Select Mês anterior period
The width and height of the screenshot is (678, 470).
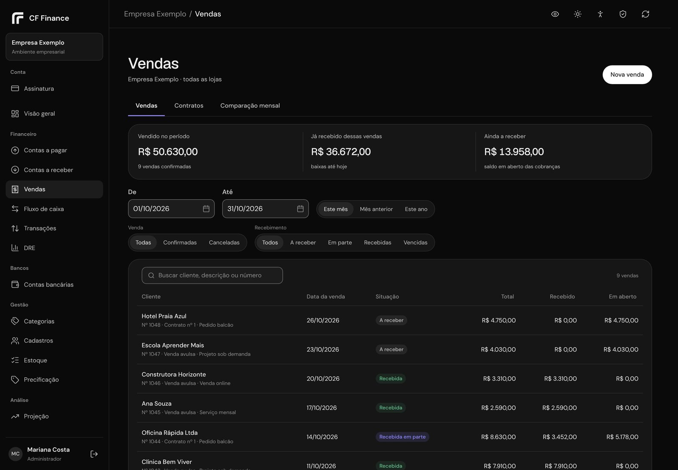coord(376,209)
